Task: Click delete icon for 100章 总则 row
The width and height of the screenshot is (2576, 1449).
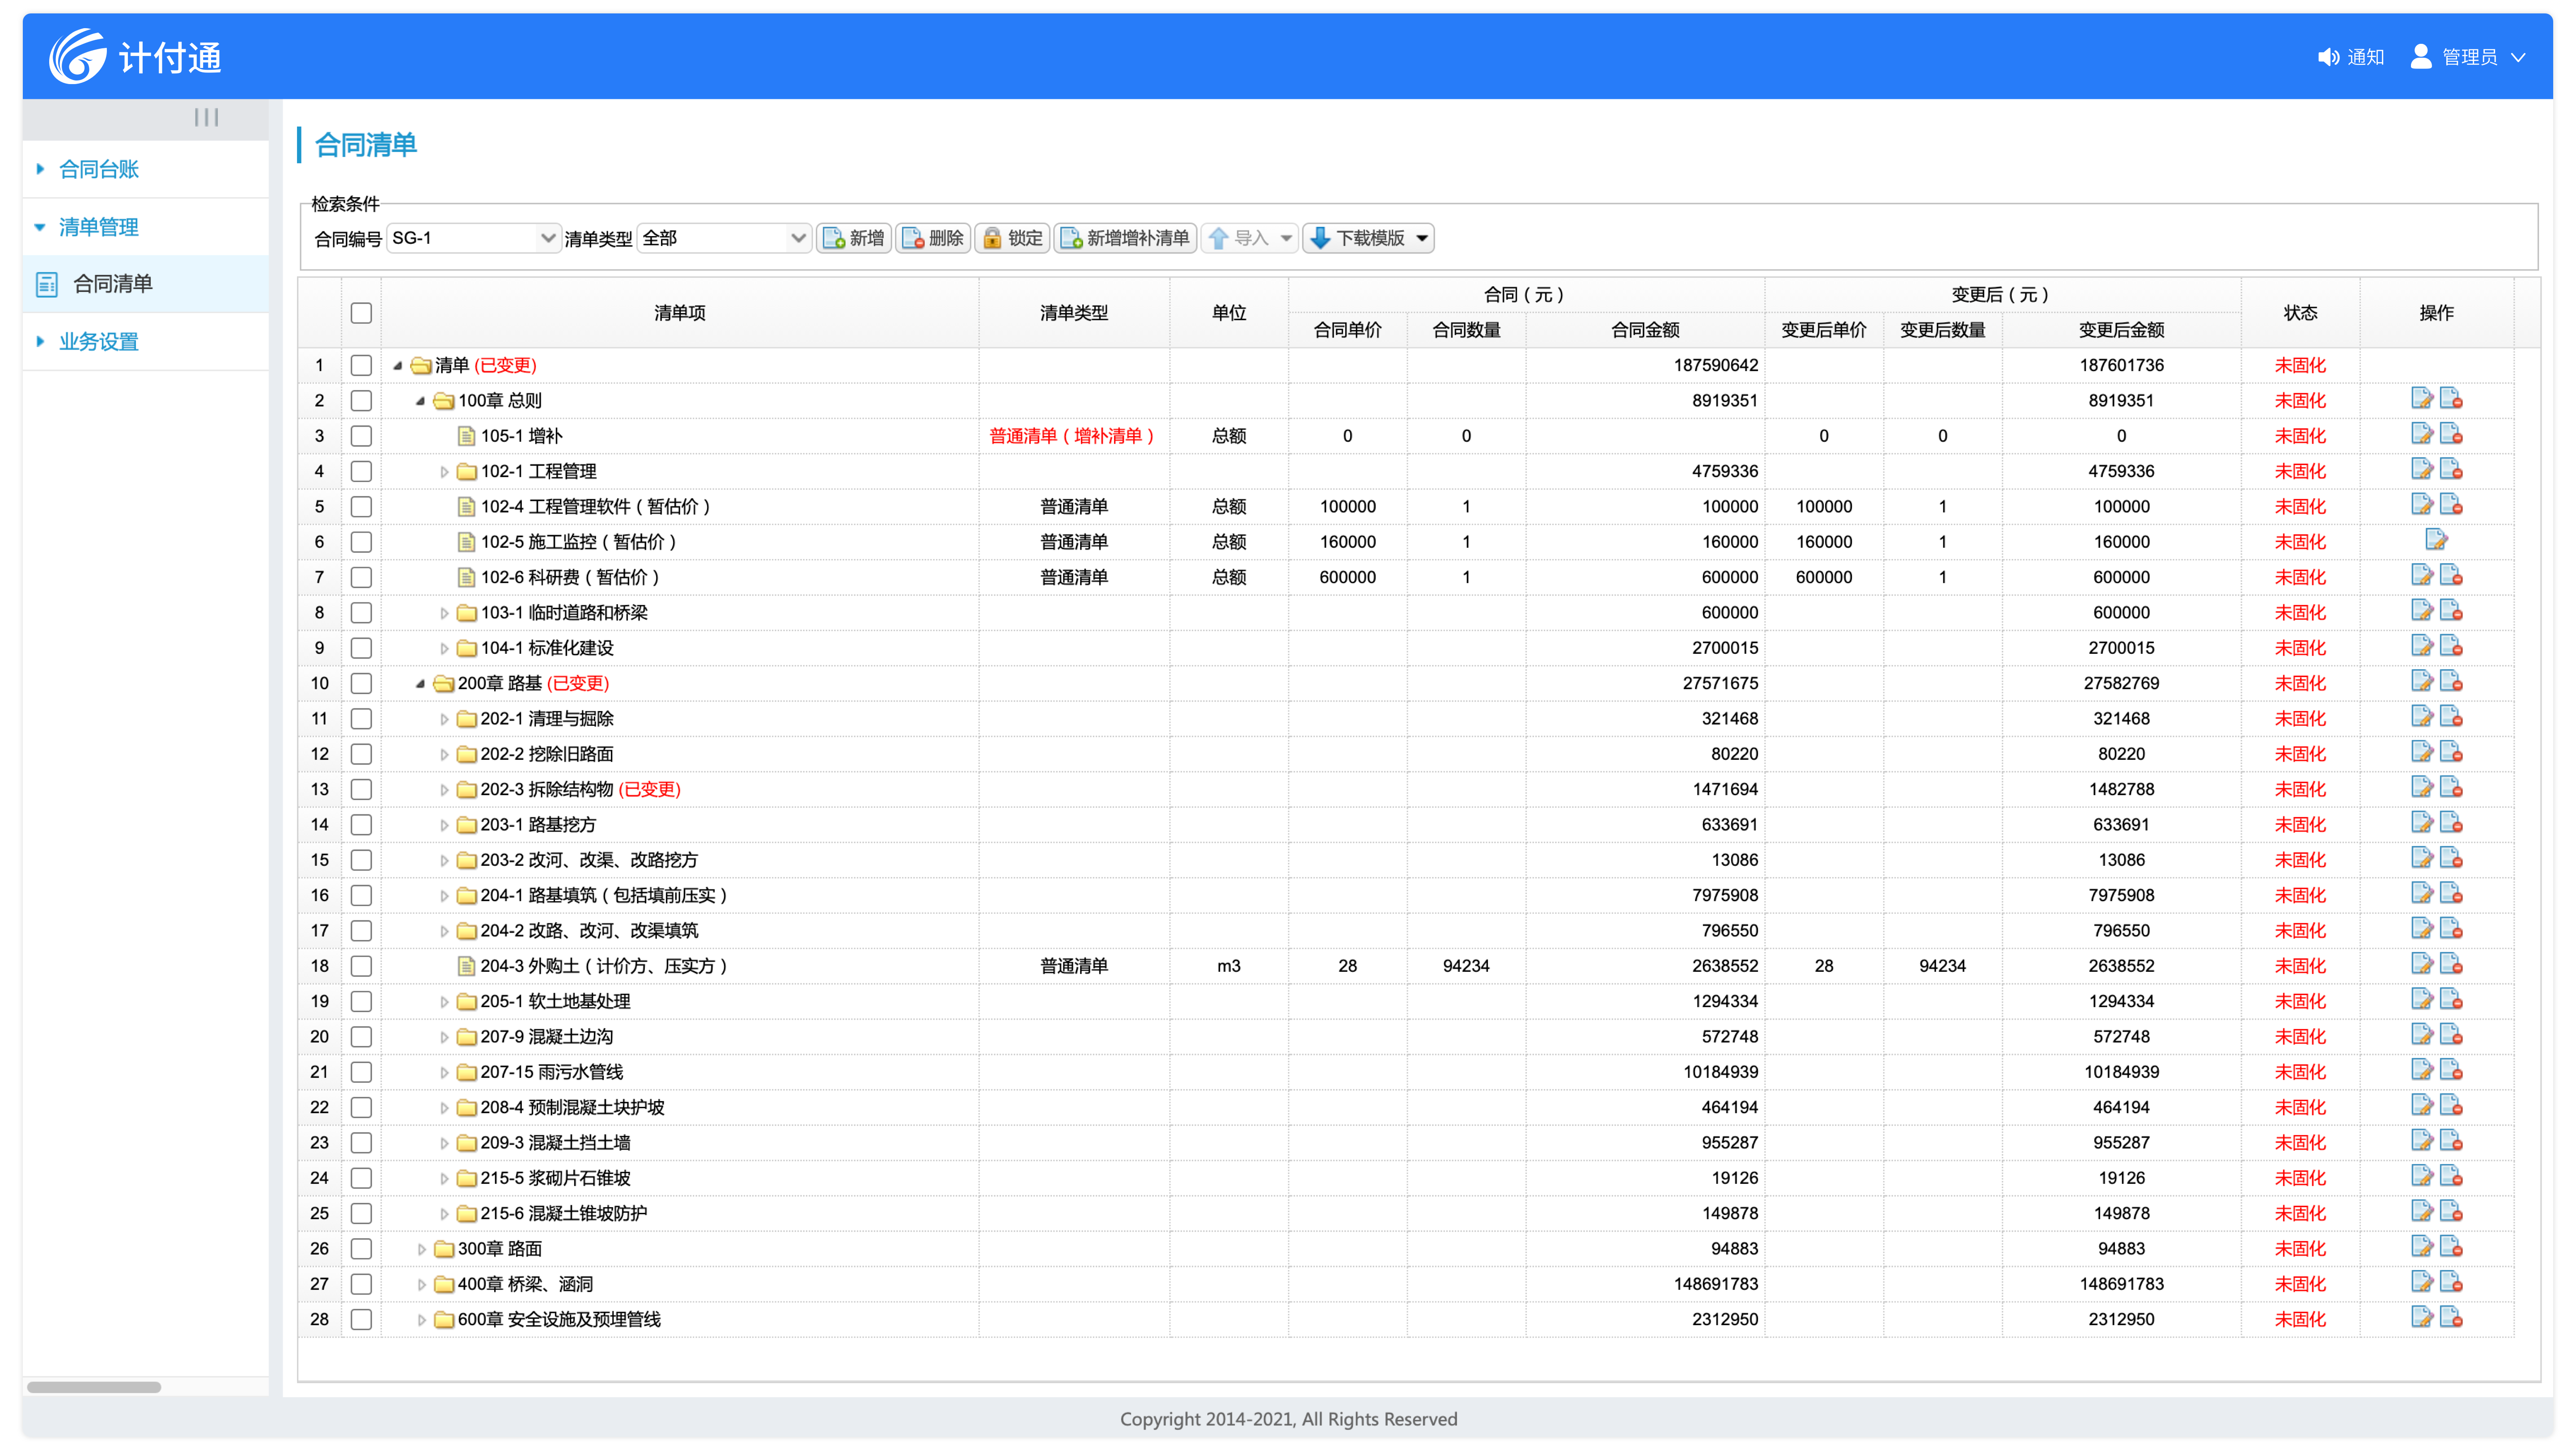Action: 2451,399
